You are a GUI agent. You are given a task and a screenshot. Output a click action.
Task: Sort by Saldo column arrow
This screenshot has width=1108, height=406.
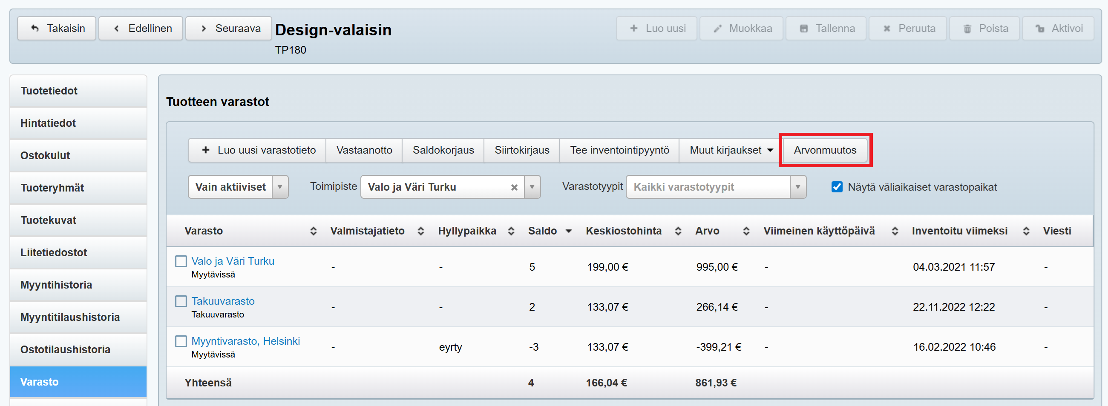pos(569,231)
